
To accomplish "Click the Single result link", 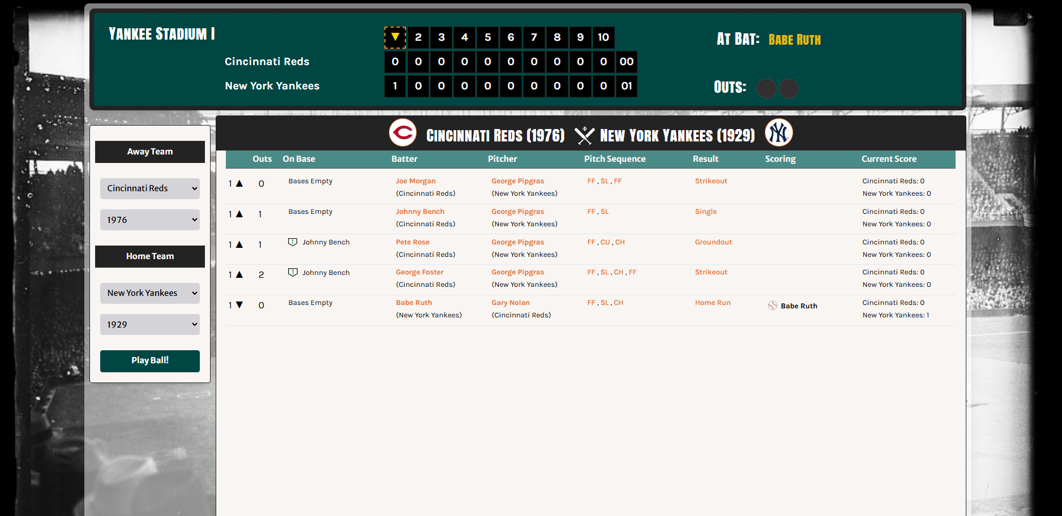I will coord(706,212).
